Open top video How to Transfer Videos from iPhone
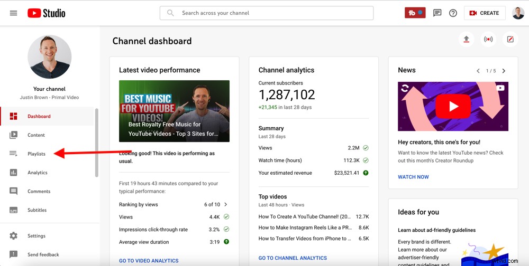This screenshot has width=529, height=266. click(x=305, y=239)
